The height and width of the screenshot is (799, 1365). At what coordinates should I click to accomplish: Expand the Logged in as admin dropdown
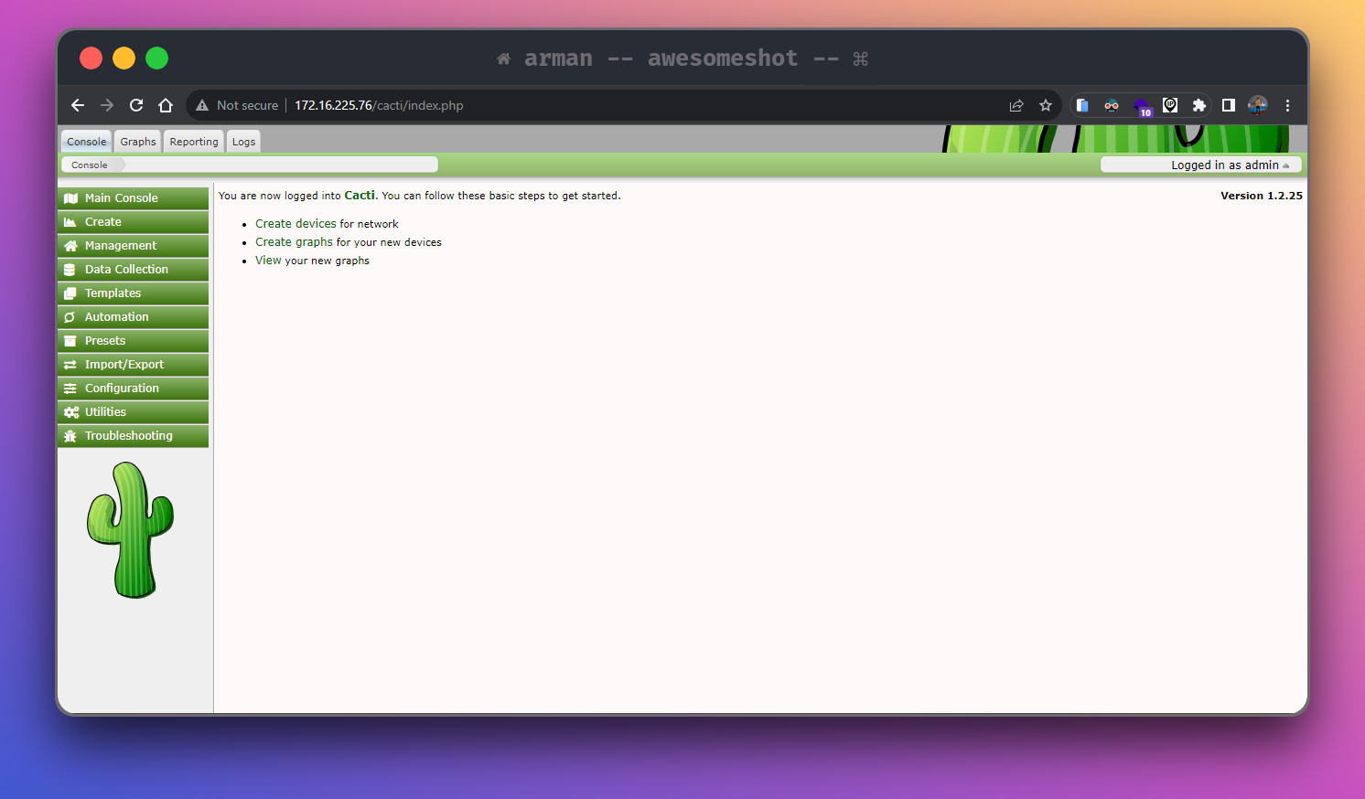tap(1224, 165)
